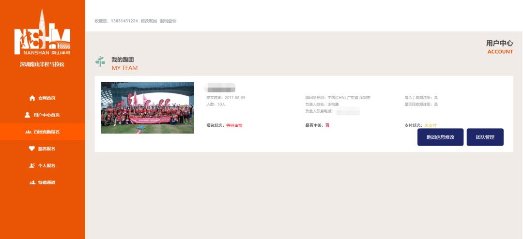Viewport: 523px width, 239px height.
Task: Click the 跑团信息修改 button
Action: (x=440, y=137)
